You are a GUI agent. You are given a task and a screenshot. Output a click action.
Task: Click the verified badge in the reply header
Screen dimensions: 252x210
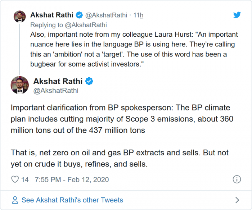point(80,15)
